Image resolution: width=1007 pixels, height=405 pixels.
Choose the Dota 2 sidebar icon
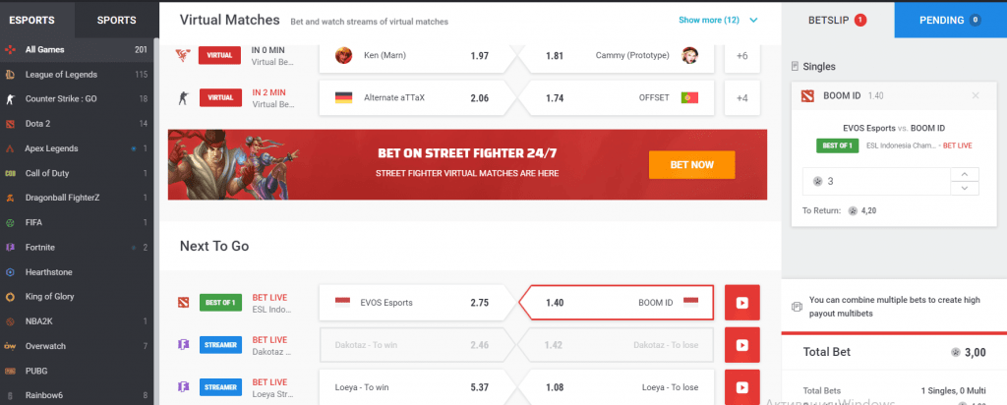click(10, 124)
